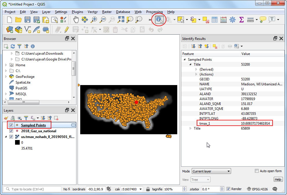This screenshot has width=287, height=195.
Task: Open the Processing Toolbox gear icon
Action: [232, 20]
